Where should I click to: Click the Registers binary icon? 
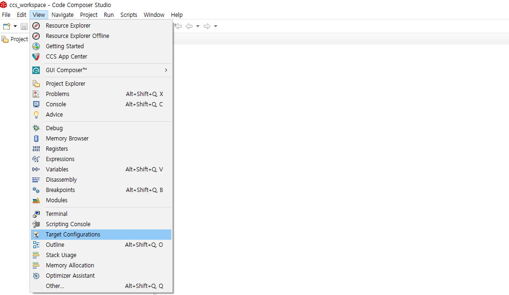point(36,148)
